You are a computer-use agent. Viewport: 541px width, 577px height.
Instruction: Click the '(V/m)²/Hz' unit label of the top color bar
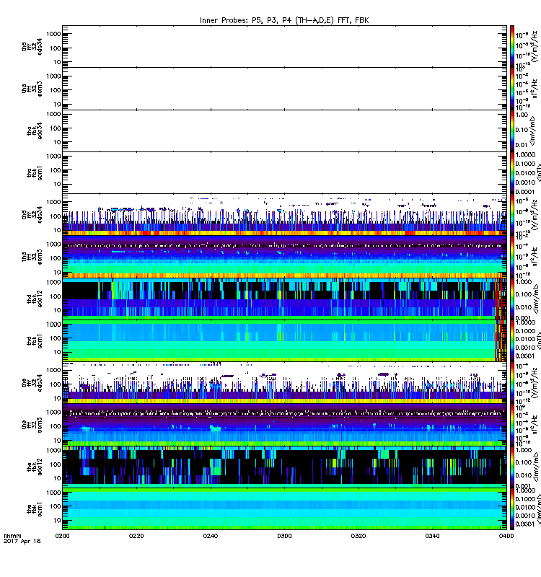[534, 46]
